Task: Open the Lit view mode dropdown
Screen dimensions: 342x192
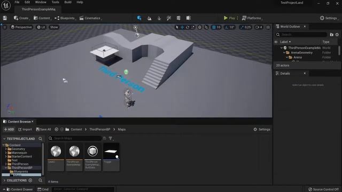Action: pos(41,27)
